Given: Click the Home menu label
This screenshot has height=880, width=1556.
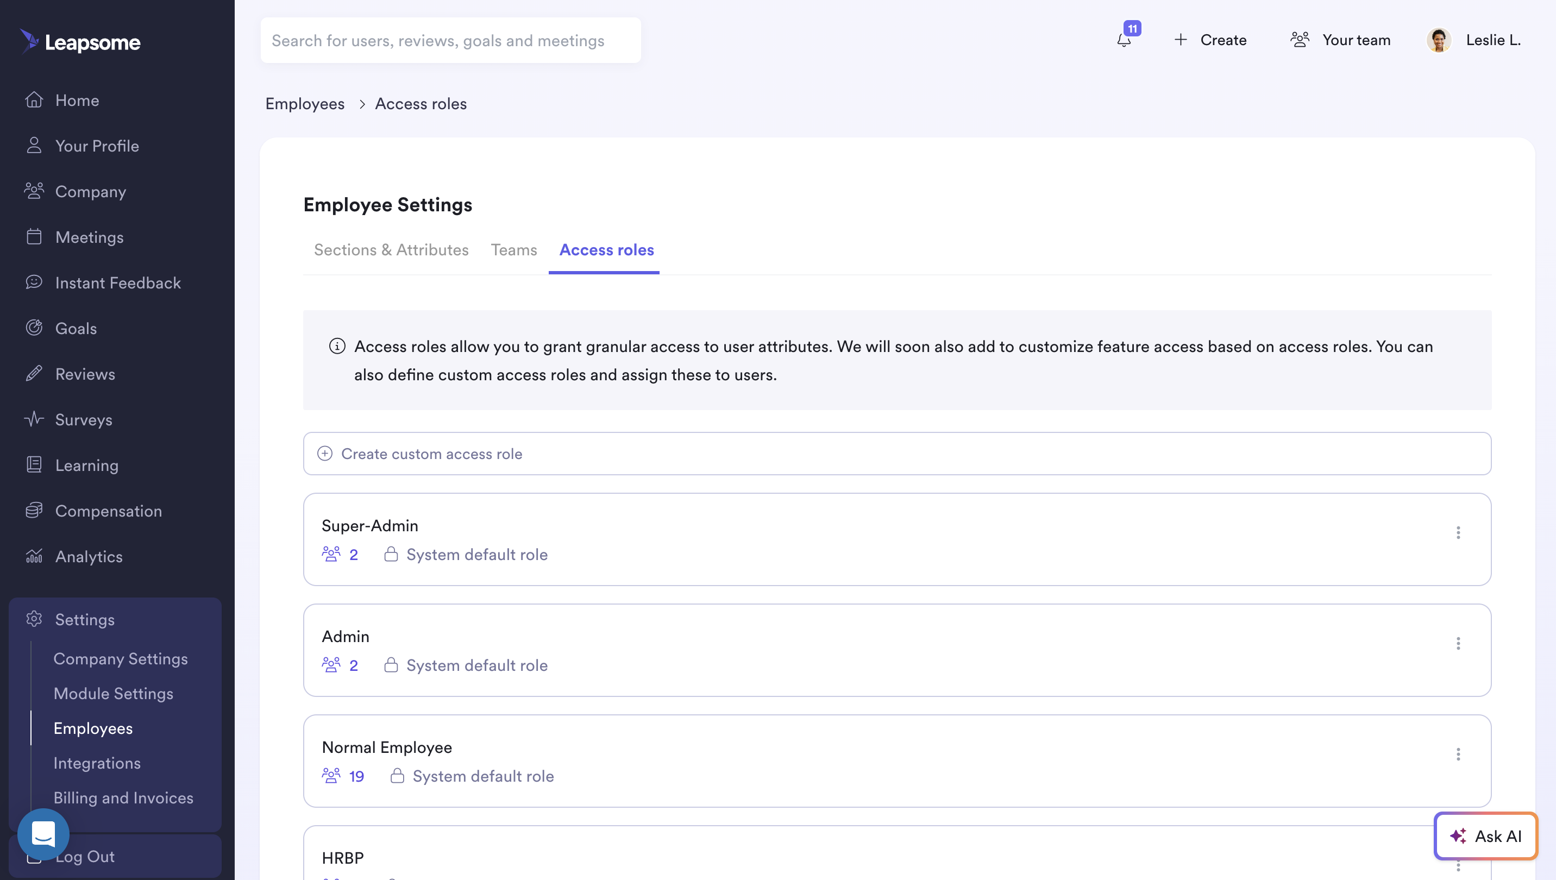Looking at the screenshot, I should tap(77, 100).
